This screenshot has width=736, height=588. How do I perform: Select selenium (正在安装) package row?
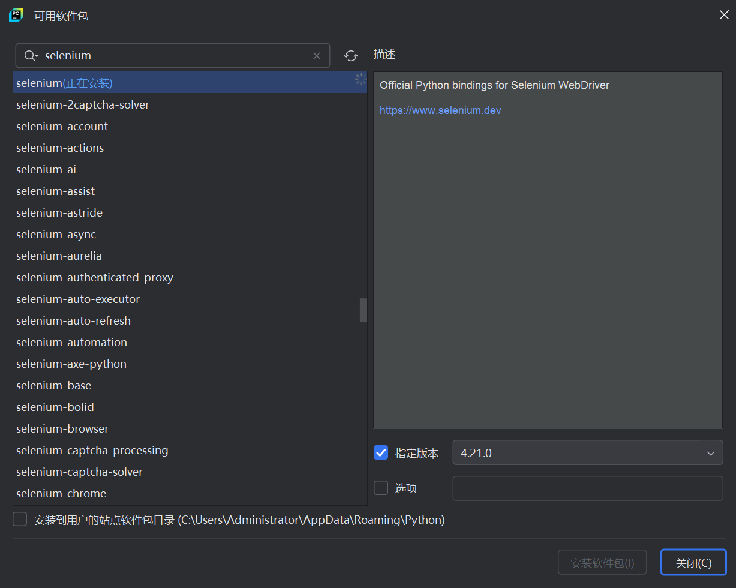pyautogui.click(x=190, y=83)
